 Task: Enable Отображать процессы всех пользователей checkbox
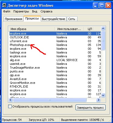(x=10, y=107)
